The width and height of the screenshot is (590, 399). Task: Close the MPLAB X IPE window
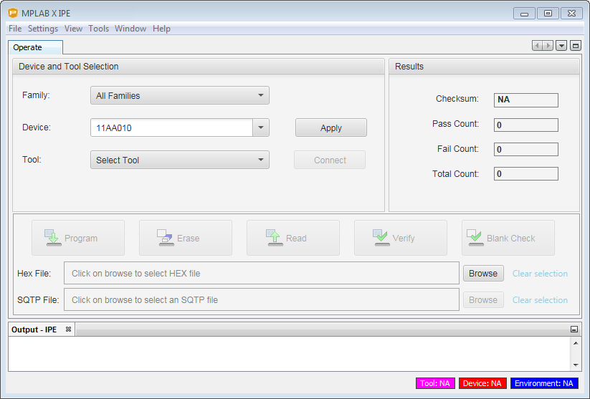pyautogui.click(x=571, y=13)
